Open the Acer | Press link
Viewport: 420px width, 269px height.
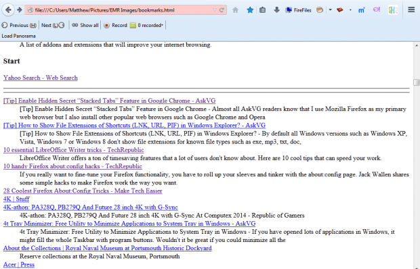click(x=19, y=264)
